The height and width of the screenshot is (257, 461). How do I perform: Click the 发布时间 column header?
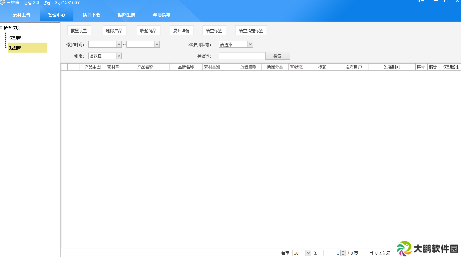click(392, 67)
